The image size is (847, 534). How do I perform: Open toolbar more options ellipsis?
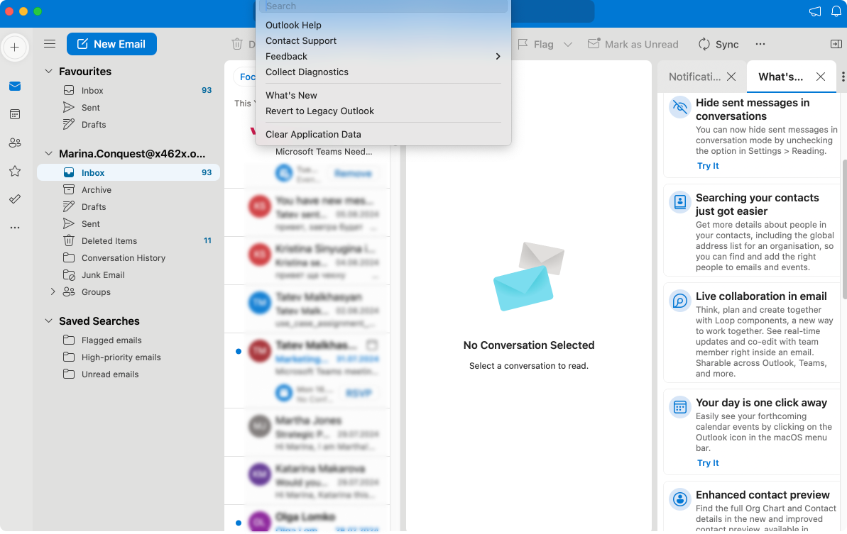coord(760,44)
